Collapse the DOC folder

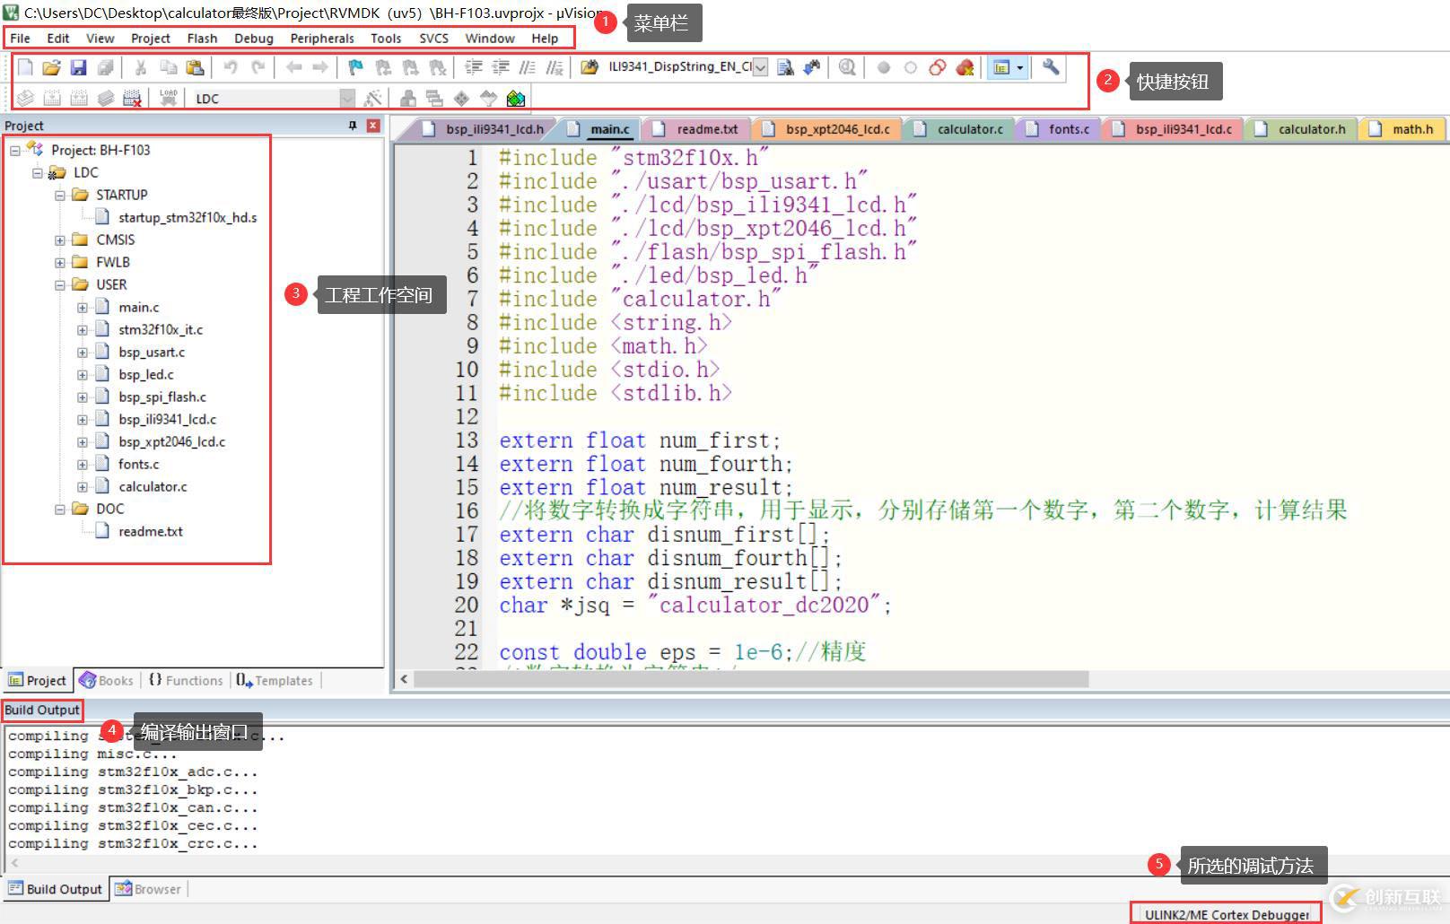click(x=60, y=509)
